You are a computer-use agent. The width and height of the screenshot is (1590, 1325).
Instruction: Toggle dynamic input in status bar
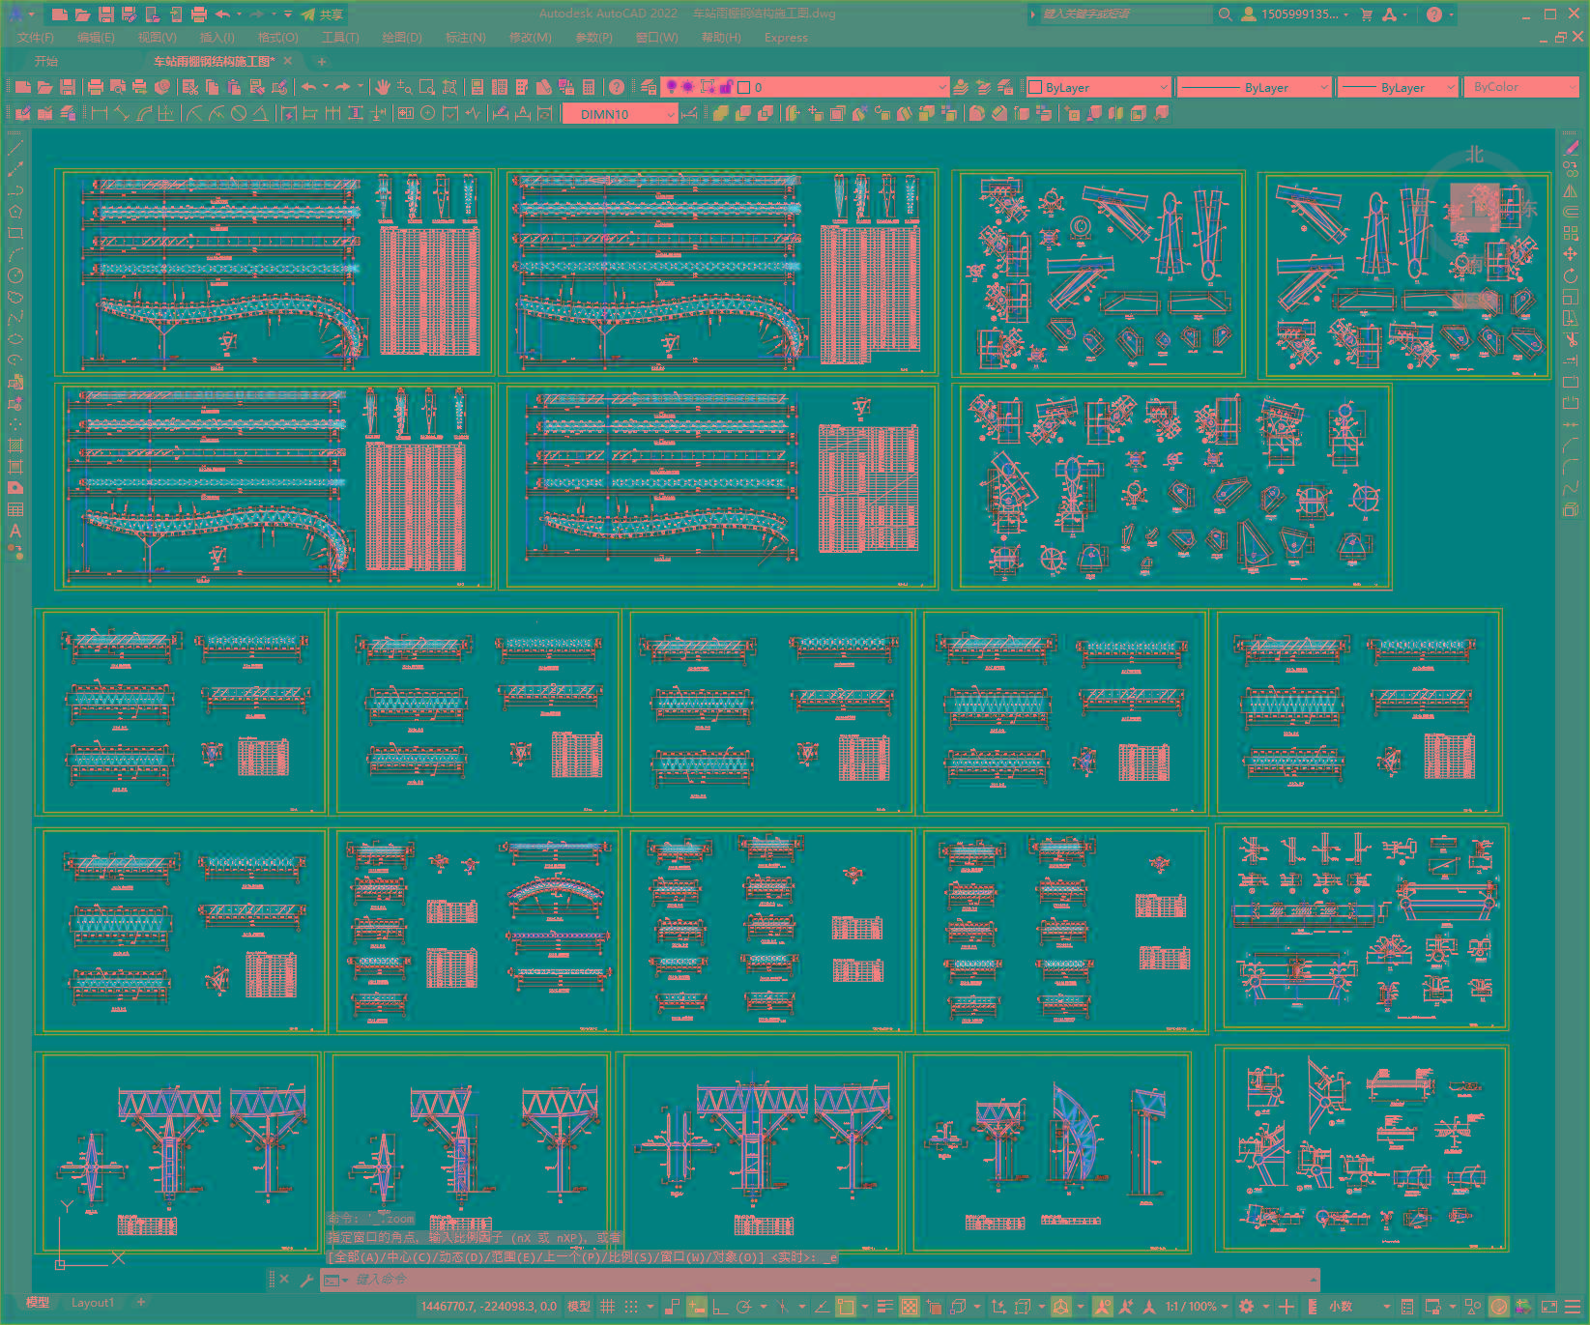tap(698, 1307)
